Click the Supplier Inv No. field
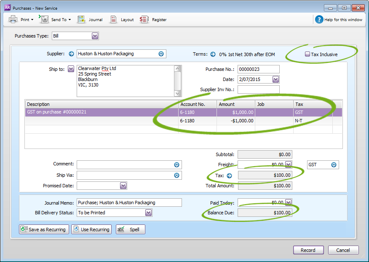This screenshot has height=262, width=369. pyautogui.click(x=258, y=89)
